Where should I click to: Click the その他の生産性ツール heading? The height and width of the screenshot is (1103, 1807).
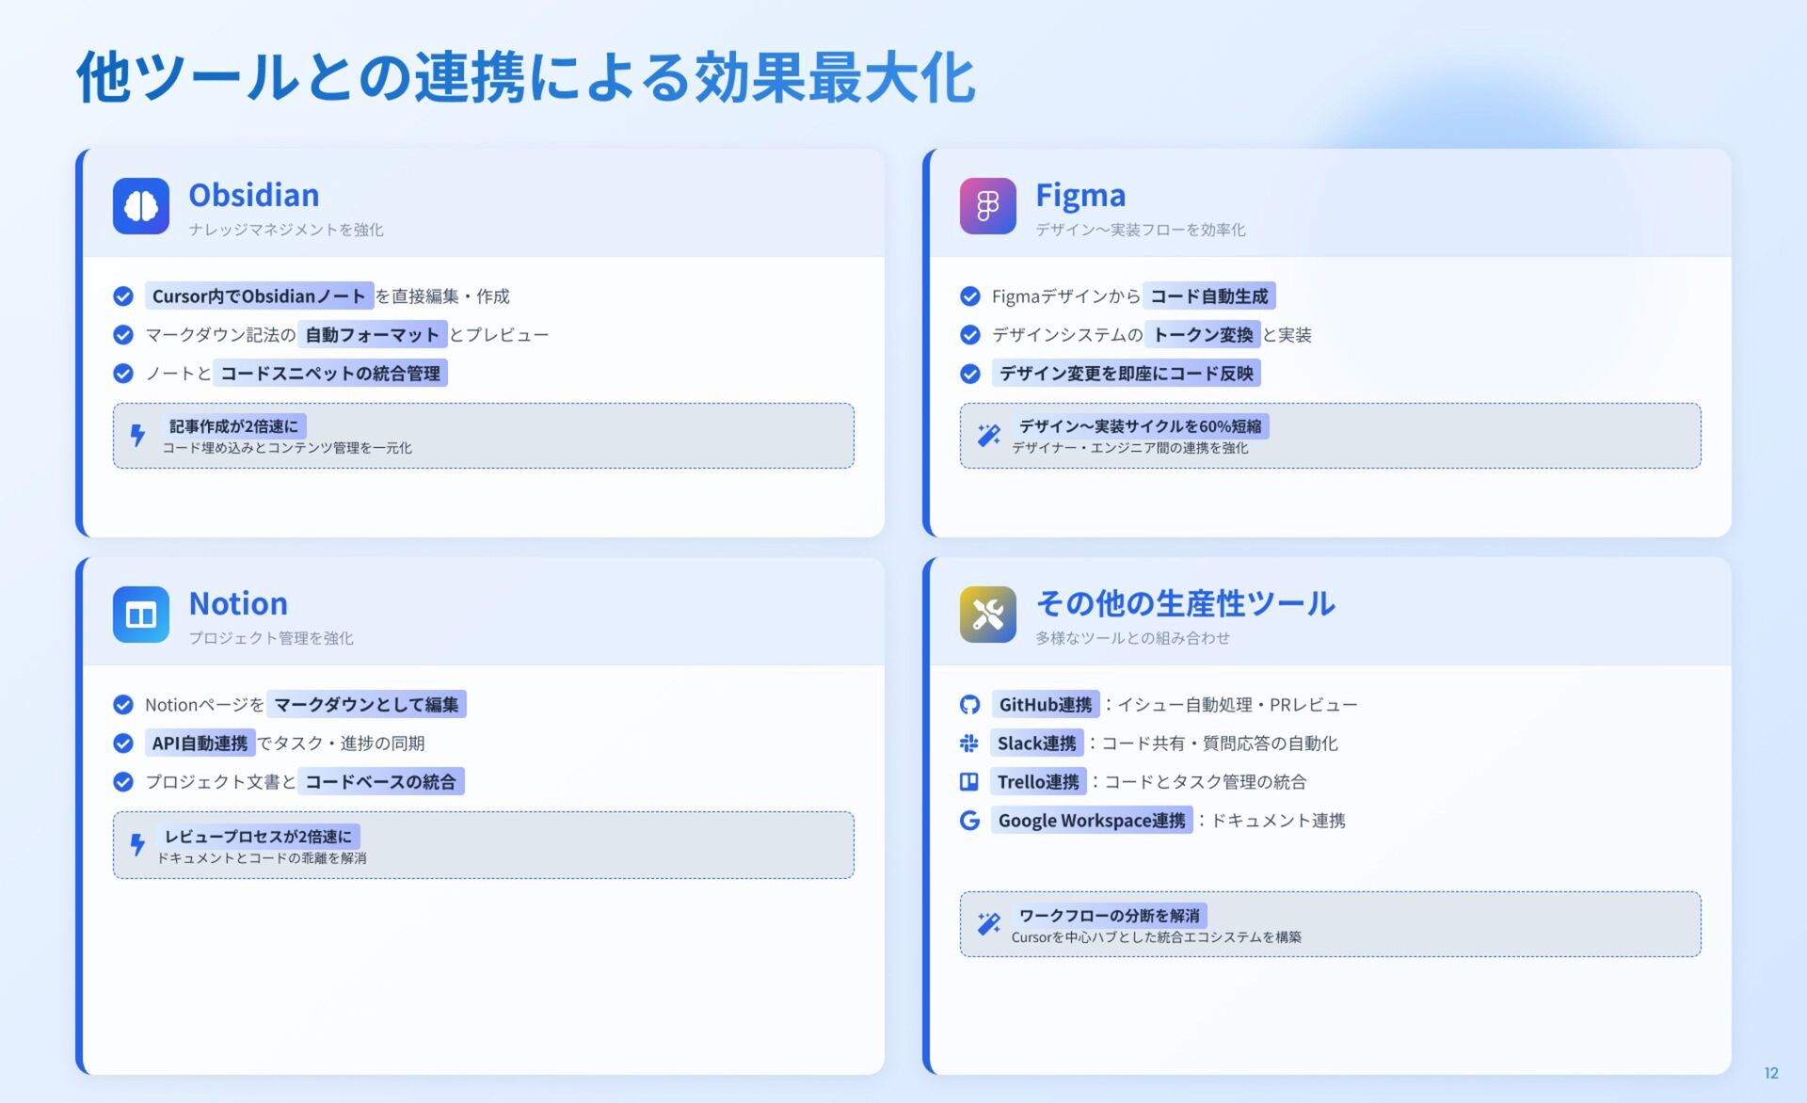click(x=1185, y=603)
